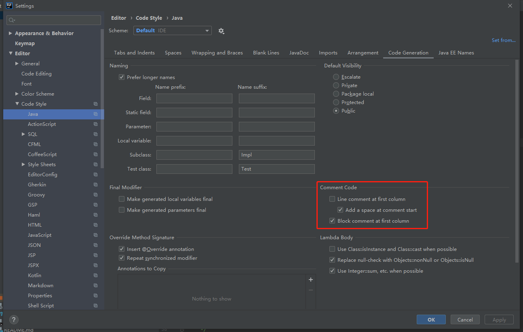Image resolution: width=523 pixels, height=332 pixels.
Task: Click the copy icon next to Code Style
Action: point(95,104)
